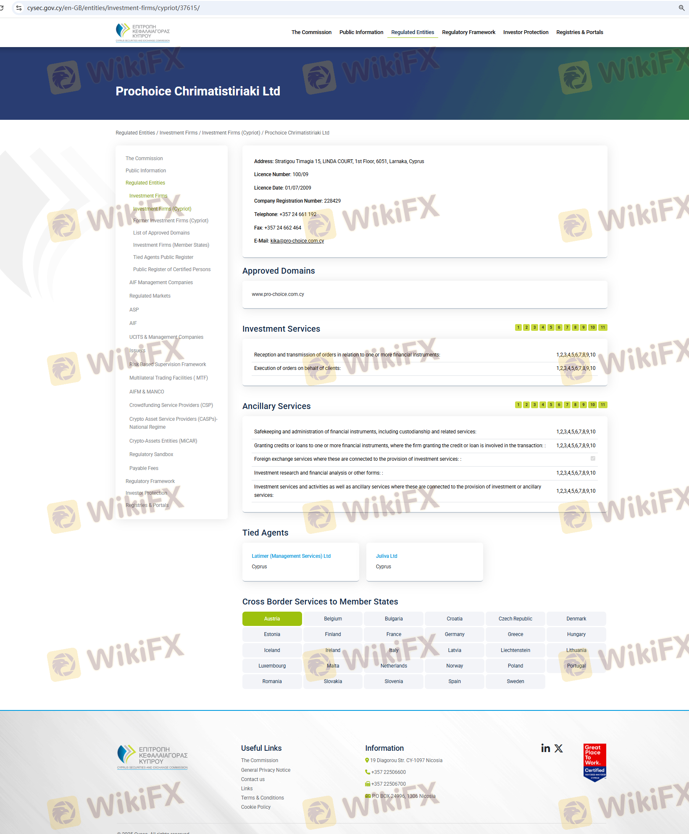Image resolution: width=689 pixels, height=834 pixels.
Task: Click the browser address bar URL
Action: [x=113, y=8]
